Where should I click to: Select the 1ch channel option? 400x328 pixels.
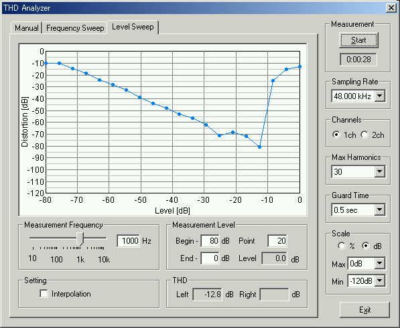[x=336, y=135]
